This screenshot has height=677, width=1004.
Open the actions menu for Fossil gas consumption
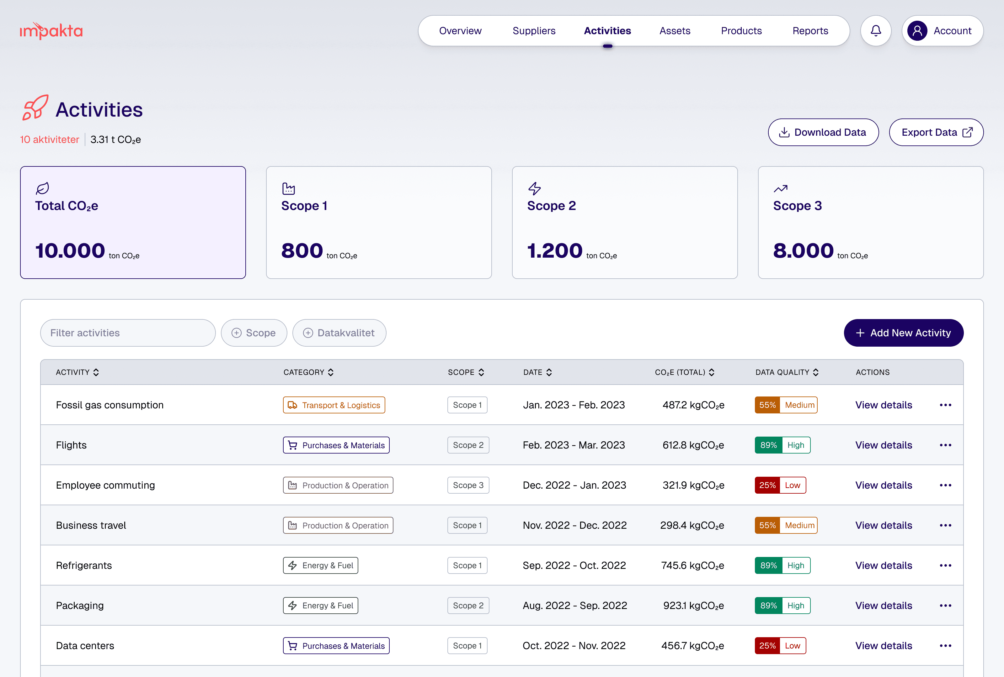(x=945, y=405)
